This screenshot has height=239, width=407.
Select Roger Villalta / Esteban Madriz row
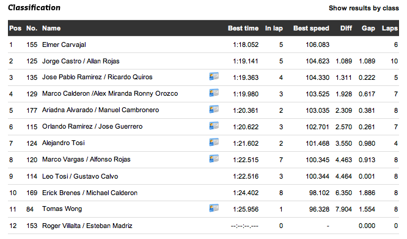click(204, 226)
